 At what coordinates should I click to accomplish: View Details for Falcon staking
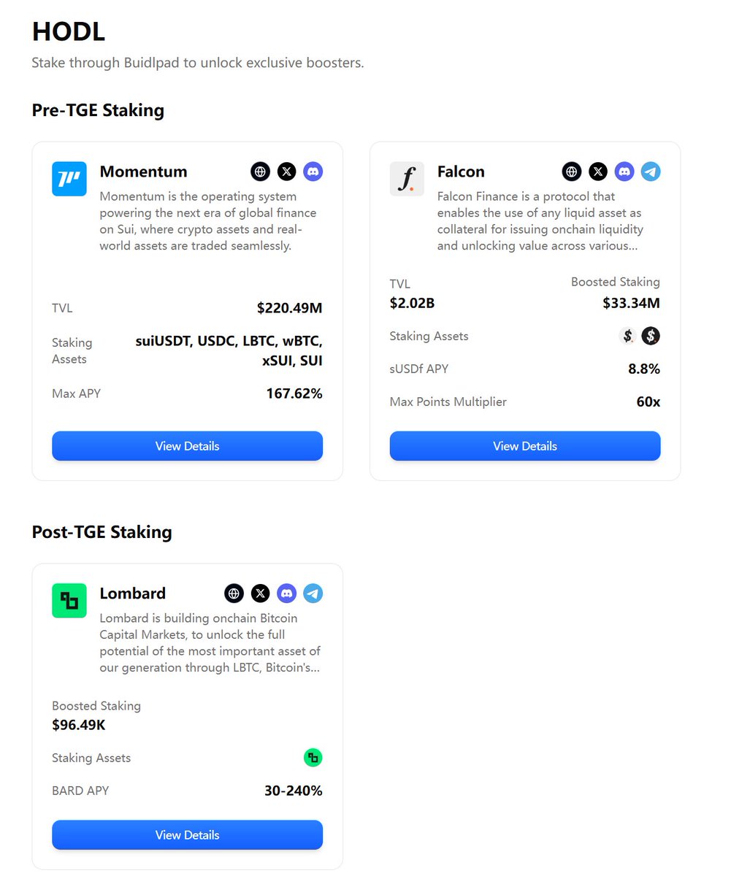[525, 446]
